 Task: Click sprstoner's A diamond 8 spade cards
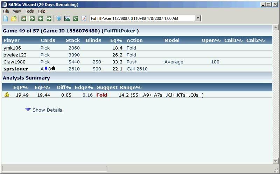pos(48,69)
